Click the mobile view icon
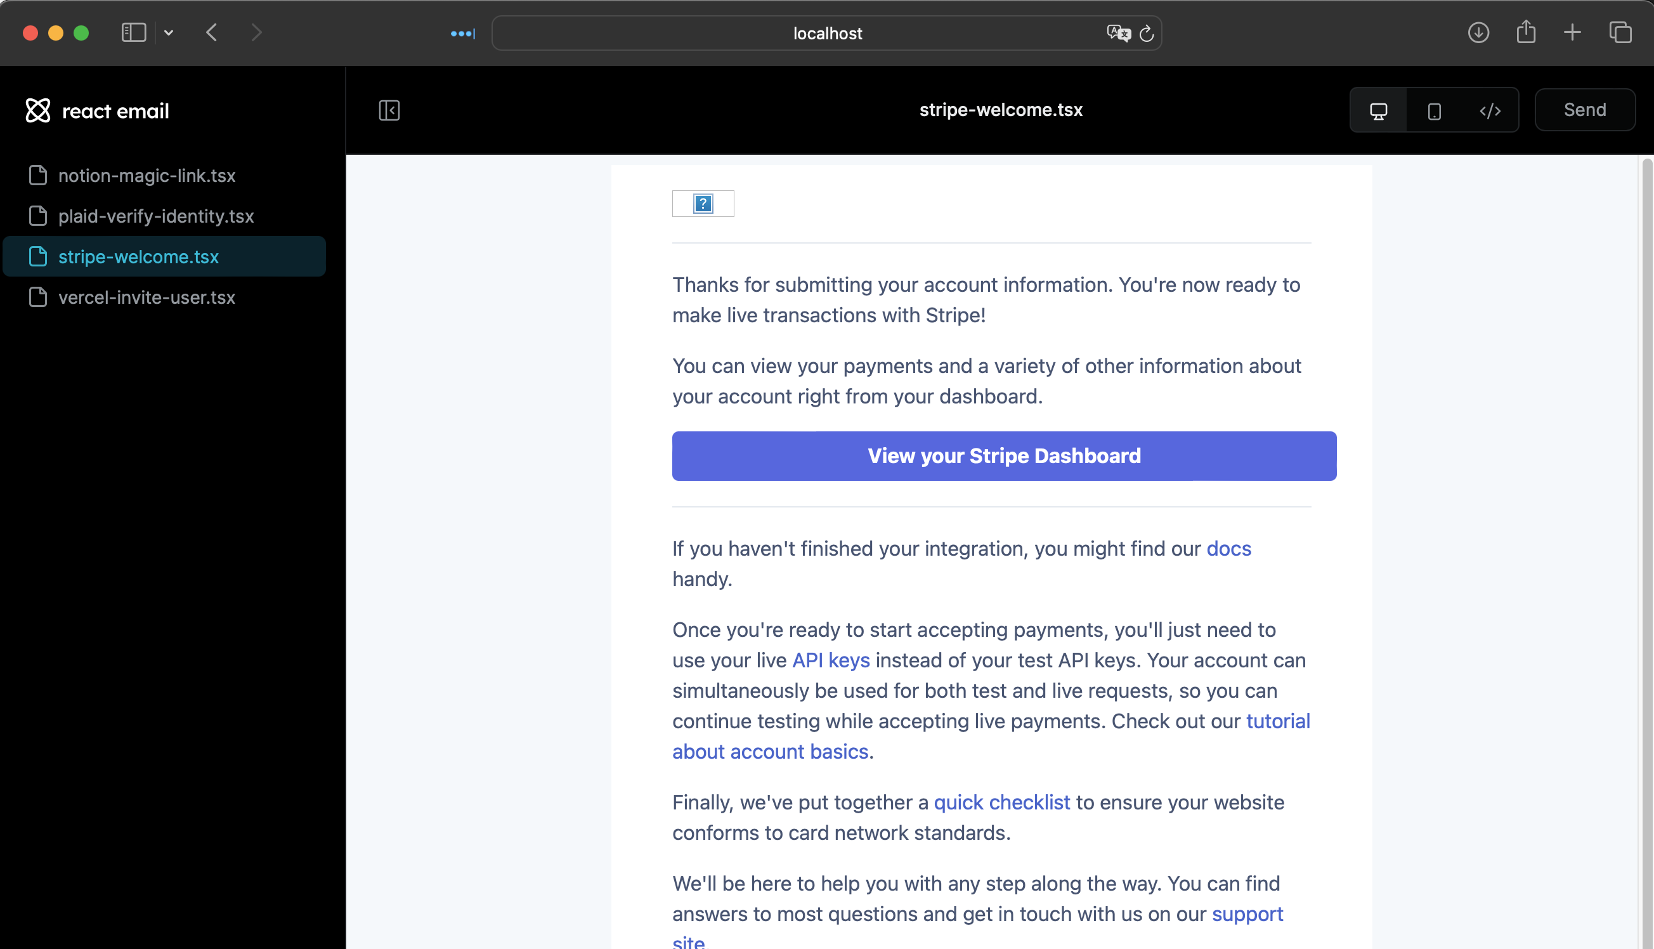1654x949 pixels. 1435,109
